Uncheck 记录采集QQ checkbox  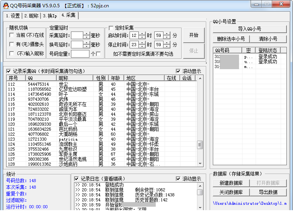coord(8,71)
